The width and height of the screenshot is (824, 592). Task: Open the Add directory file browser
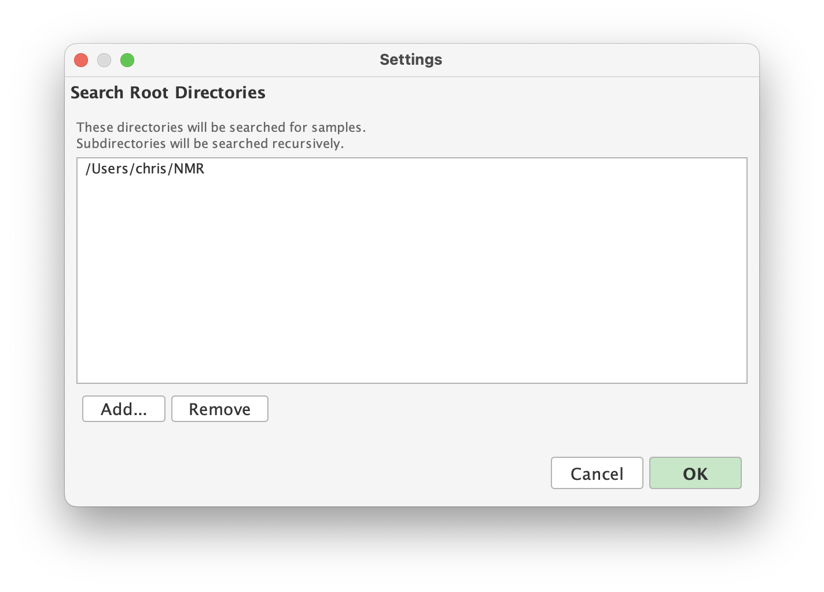tap(123, 409)
